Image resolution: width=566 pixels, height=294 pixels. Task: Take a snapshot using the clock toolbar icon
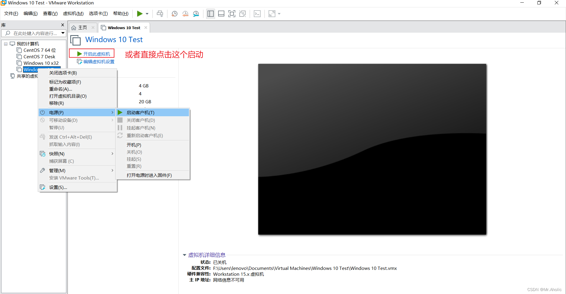click(175, 14)
